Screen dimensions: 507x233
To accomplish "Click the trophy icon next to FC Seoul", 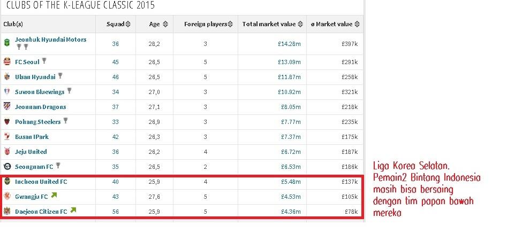I will pyautogui.click(x=44, y=60).
